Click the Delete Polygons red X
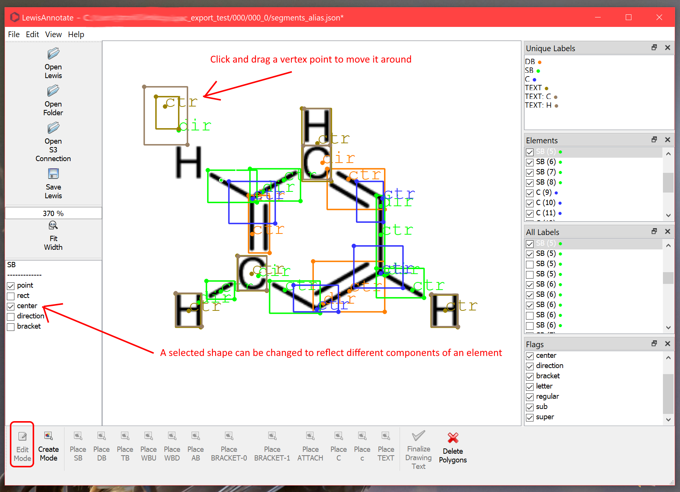 pyautogui.click(x=453, y=438)
